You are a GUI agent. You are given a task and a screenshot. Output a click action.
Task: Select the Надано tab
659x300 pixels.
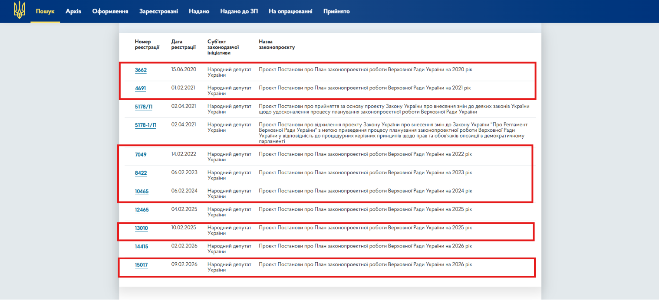point(199,11)
